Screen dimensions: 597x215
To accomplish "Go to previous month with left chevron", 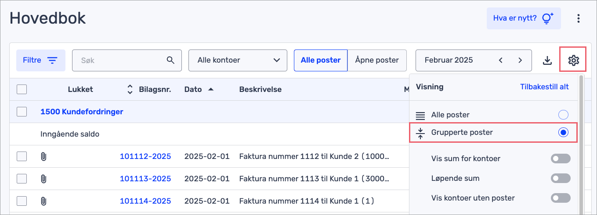I will click(501, 60).
